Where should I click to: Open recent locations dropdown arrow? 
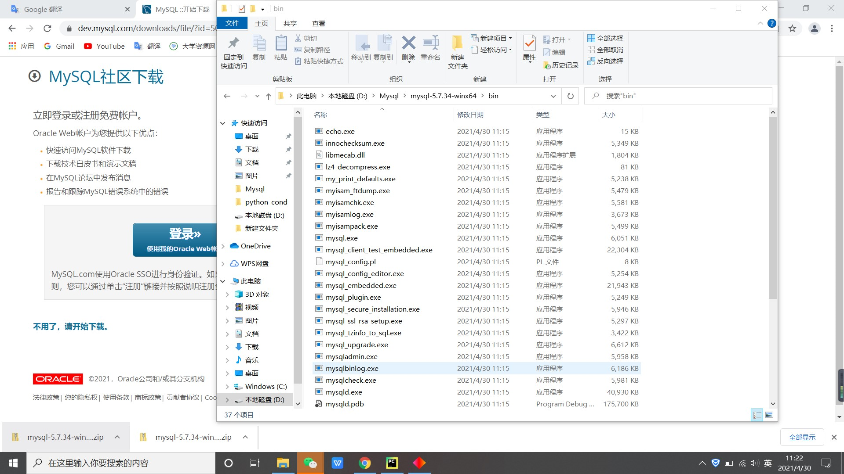257,96
